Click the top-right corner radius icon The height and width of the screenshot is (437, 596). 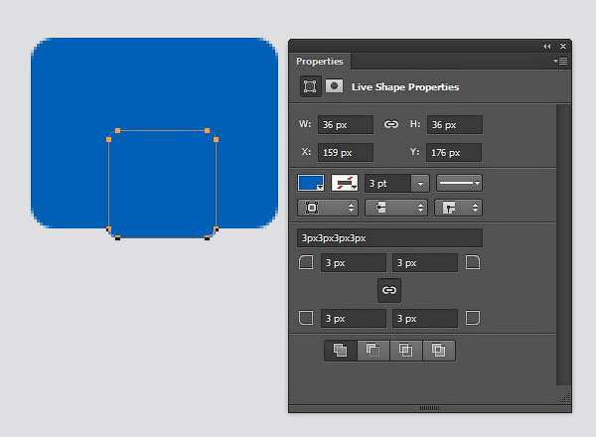(473, 262)
